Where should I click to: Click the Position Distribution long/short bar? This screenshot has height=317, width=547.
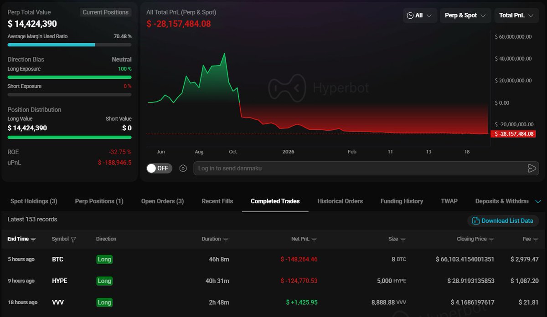(69, 137)
